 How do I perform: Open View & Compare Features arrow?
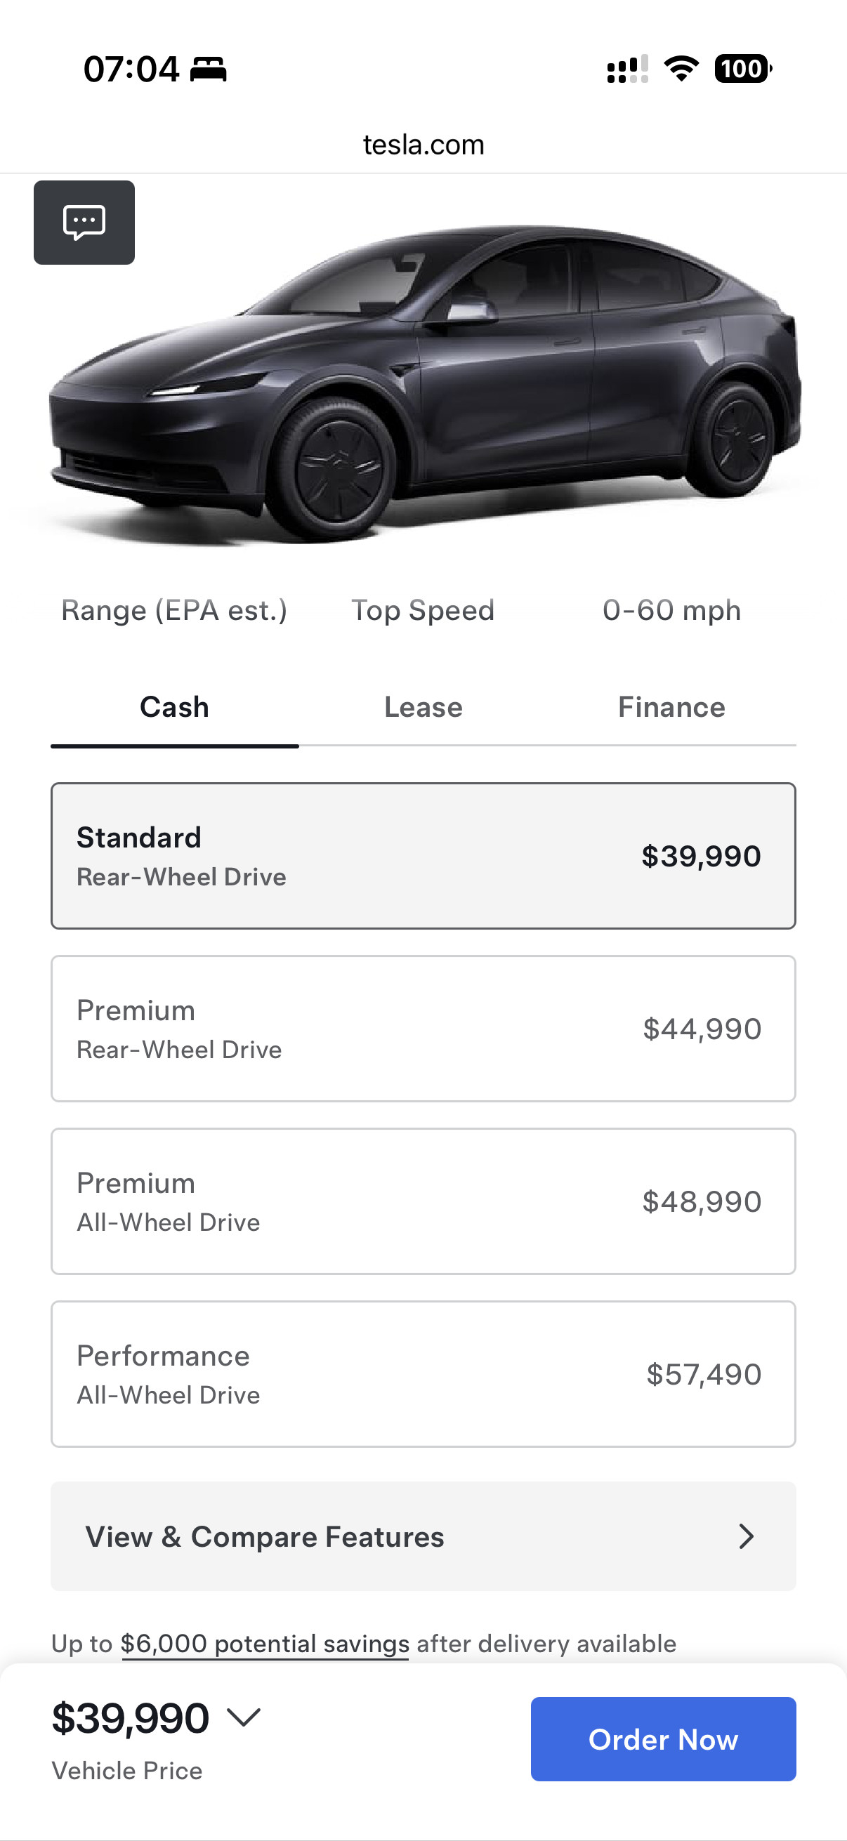745,1536
